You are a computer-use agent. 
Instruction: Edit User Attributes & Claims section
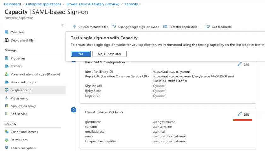point(243,114)
